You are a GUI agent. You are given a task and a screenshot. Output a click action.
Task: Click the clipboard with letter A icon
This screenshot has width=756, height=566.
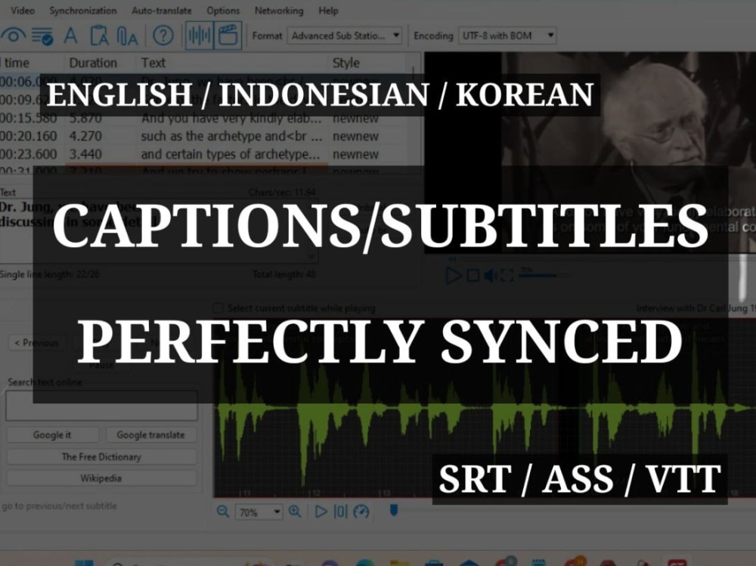coord(99,36)
